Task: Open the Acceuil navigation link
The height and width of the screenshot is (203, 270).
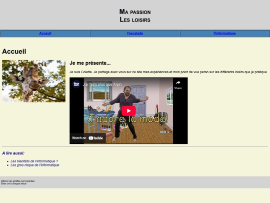Action: click(45, 33)
